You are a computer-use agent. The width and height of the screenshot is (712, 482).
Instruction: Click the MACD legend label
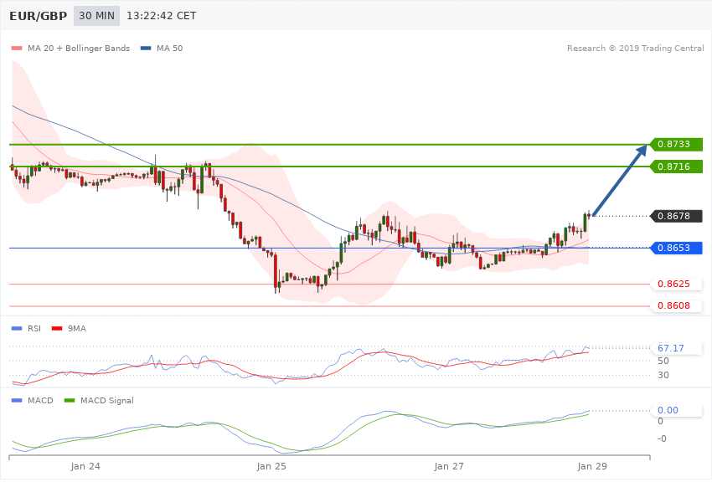coord(40,400)
